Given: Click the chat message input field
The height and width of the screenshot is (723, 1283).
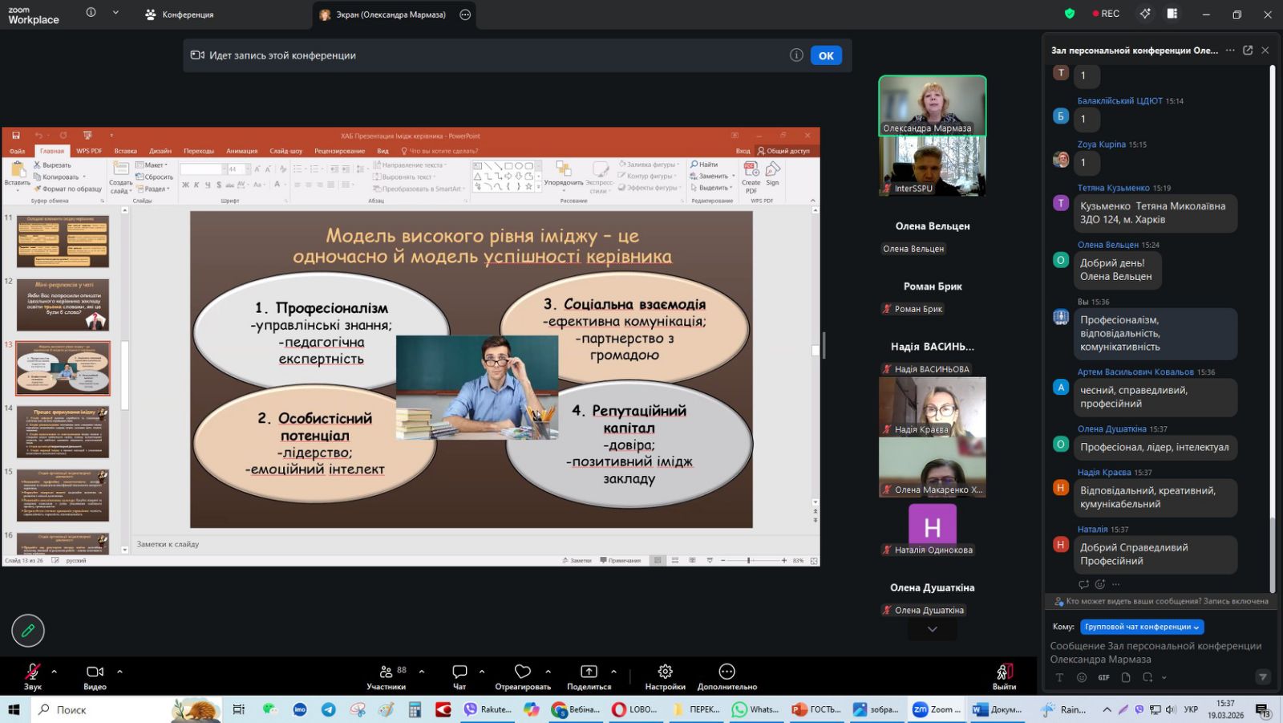Looking at the screenshot, I should 1155,652.
